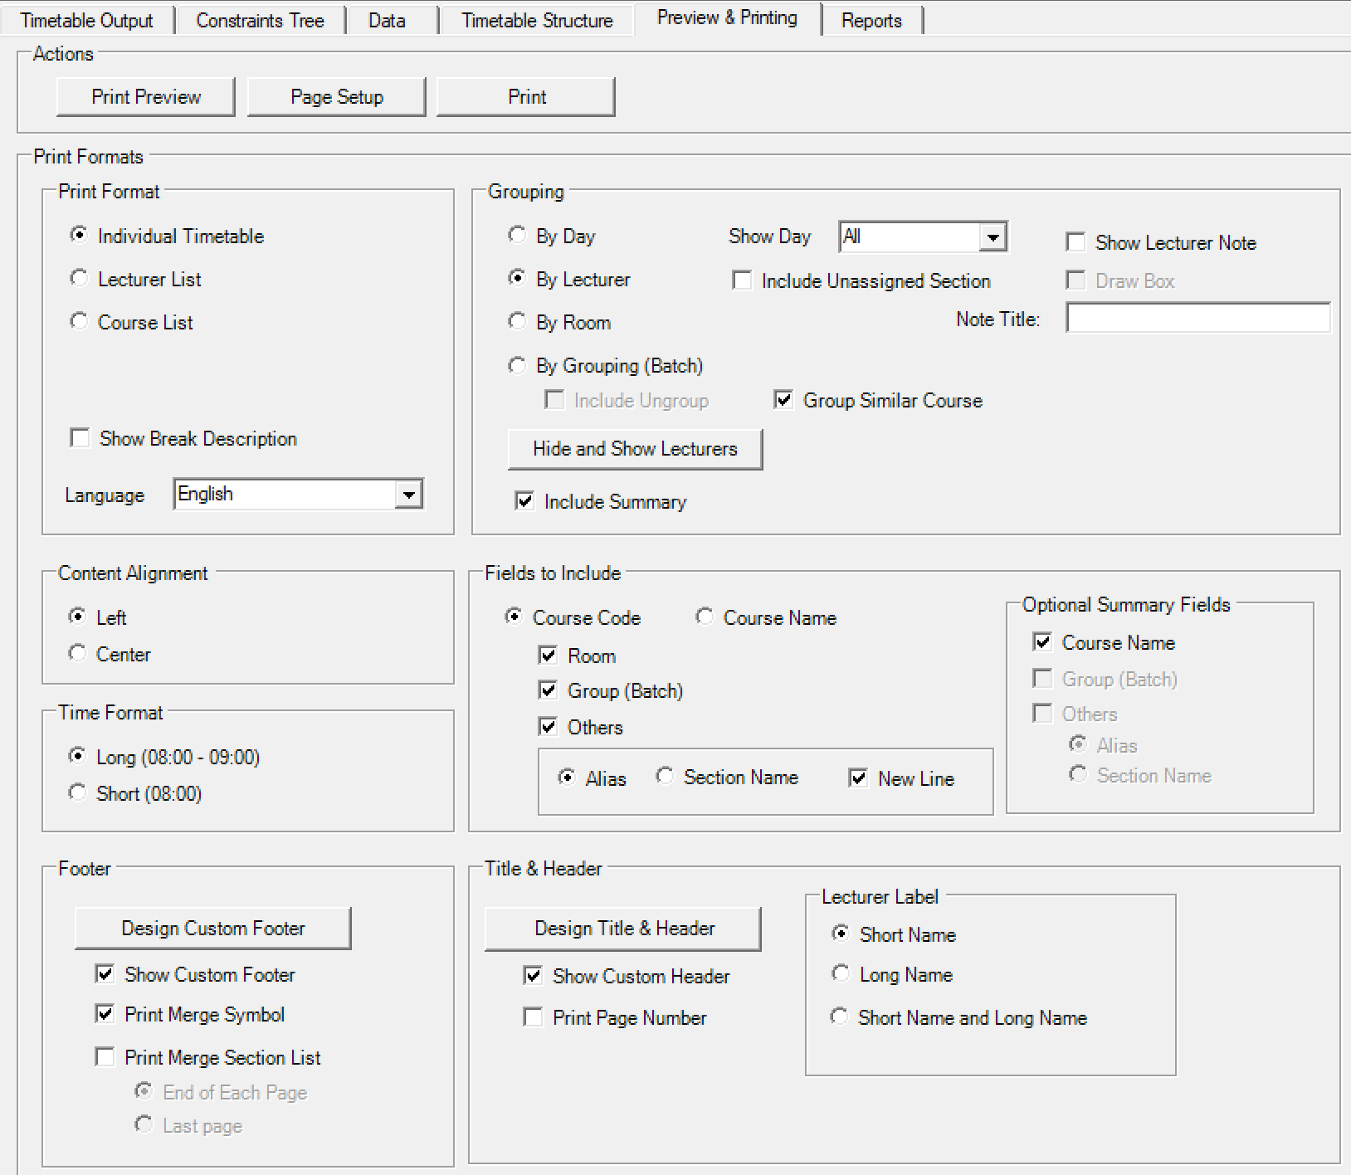Select Center content alignment
Screen dimensions: 1351x1175
[x=78, y=654]
